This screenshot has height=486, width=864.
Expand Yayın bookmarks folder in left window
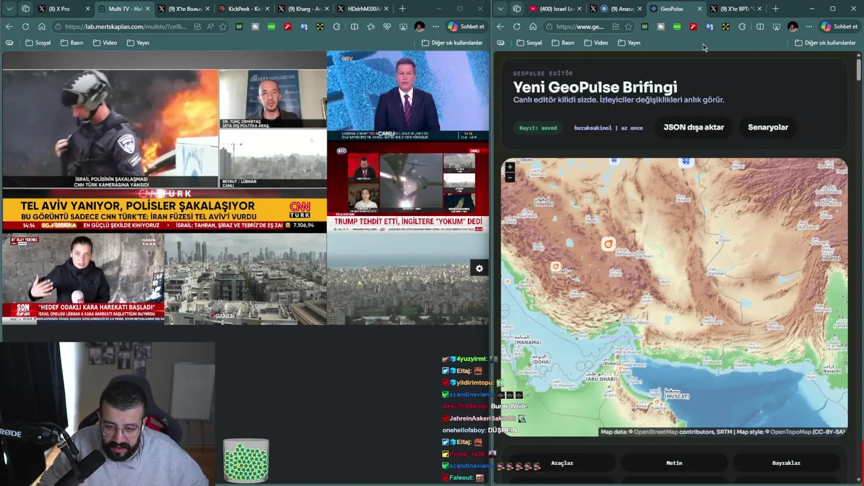click(x=138, y=43)
